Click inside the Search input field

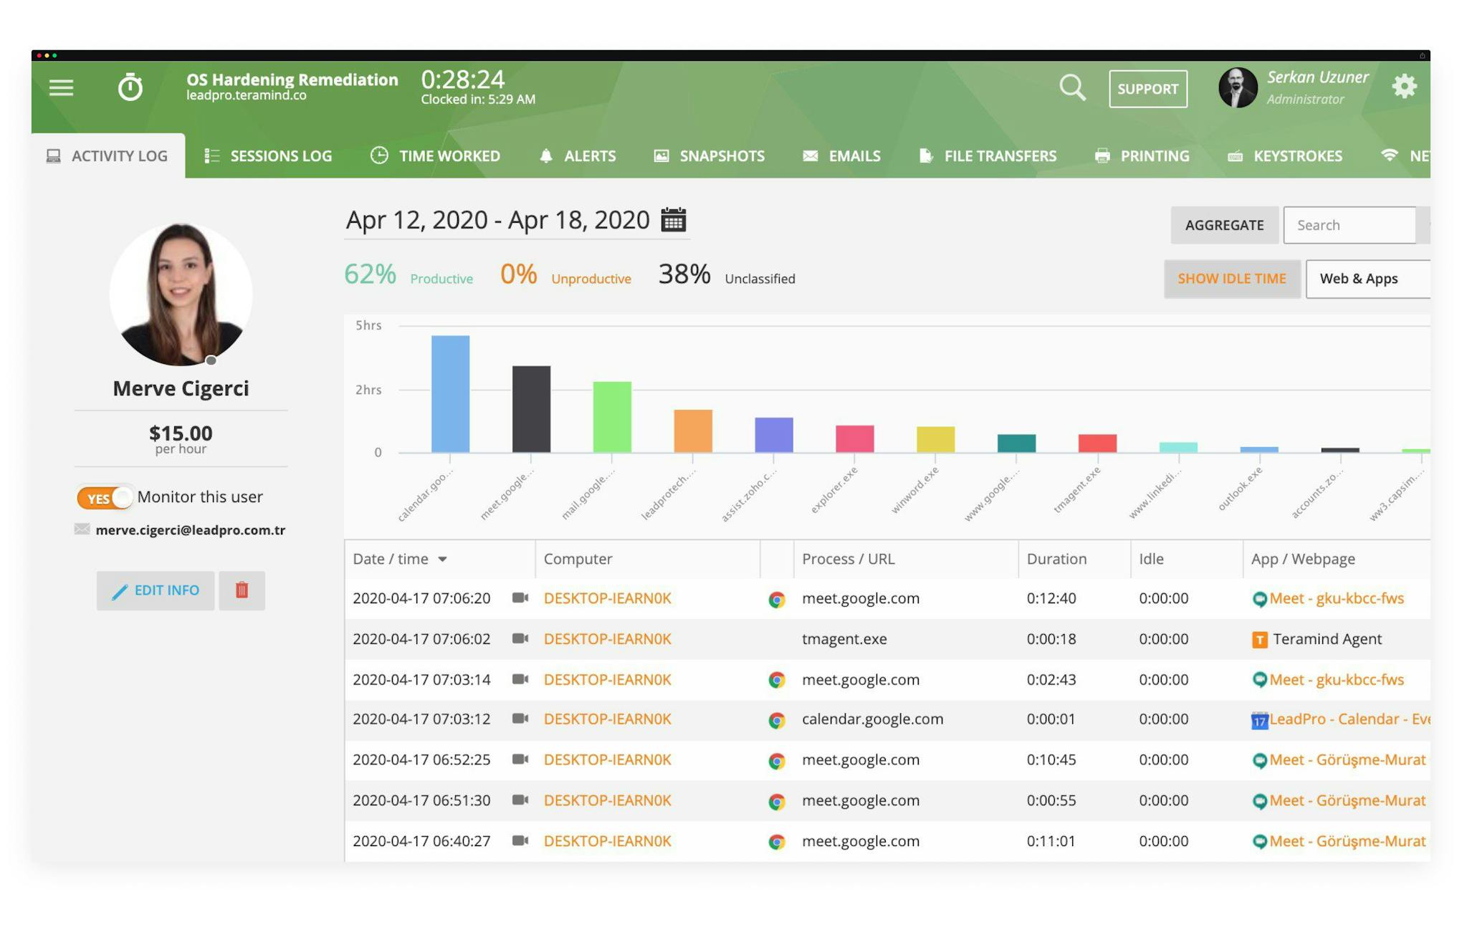coord(1349,225)
